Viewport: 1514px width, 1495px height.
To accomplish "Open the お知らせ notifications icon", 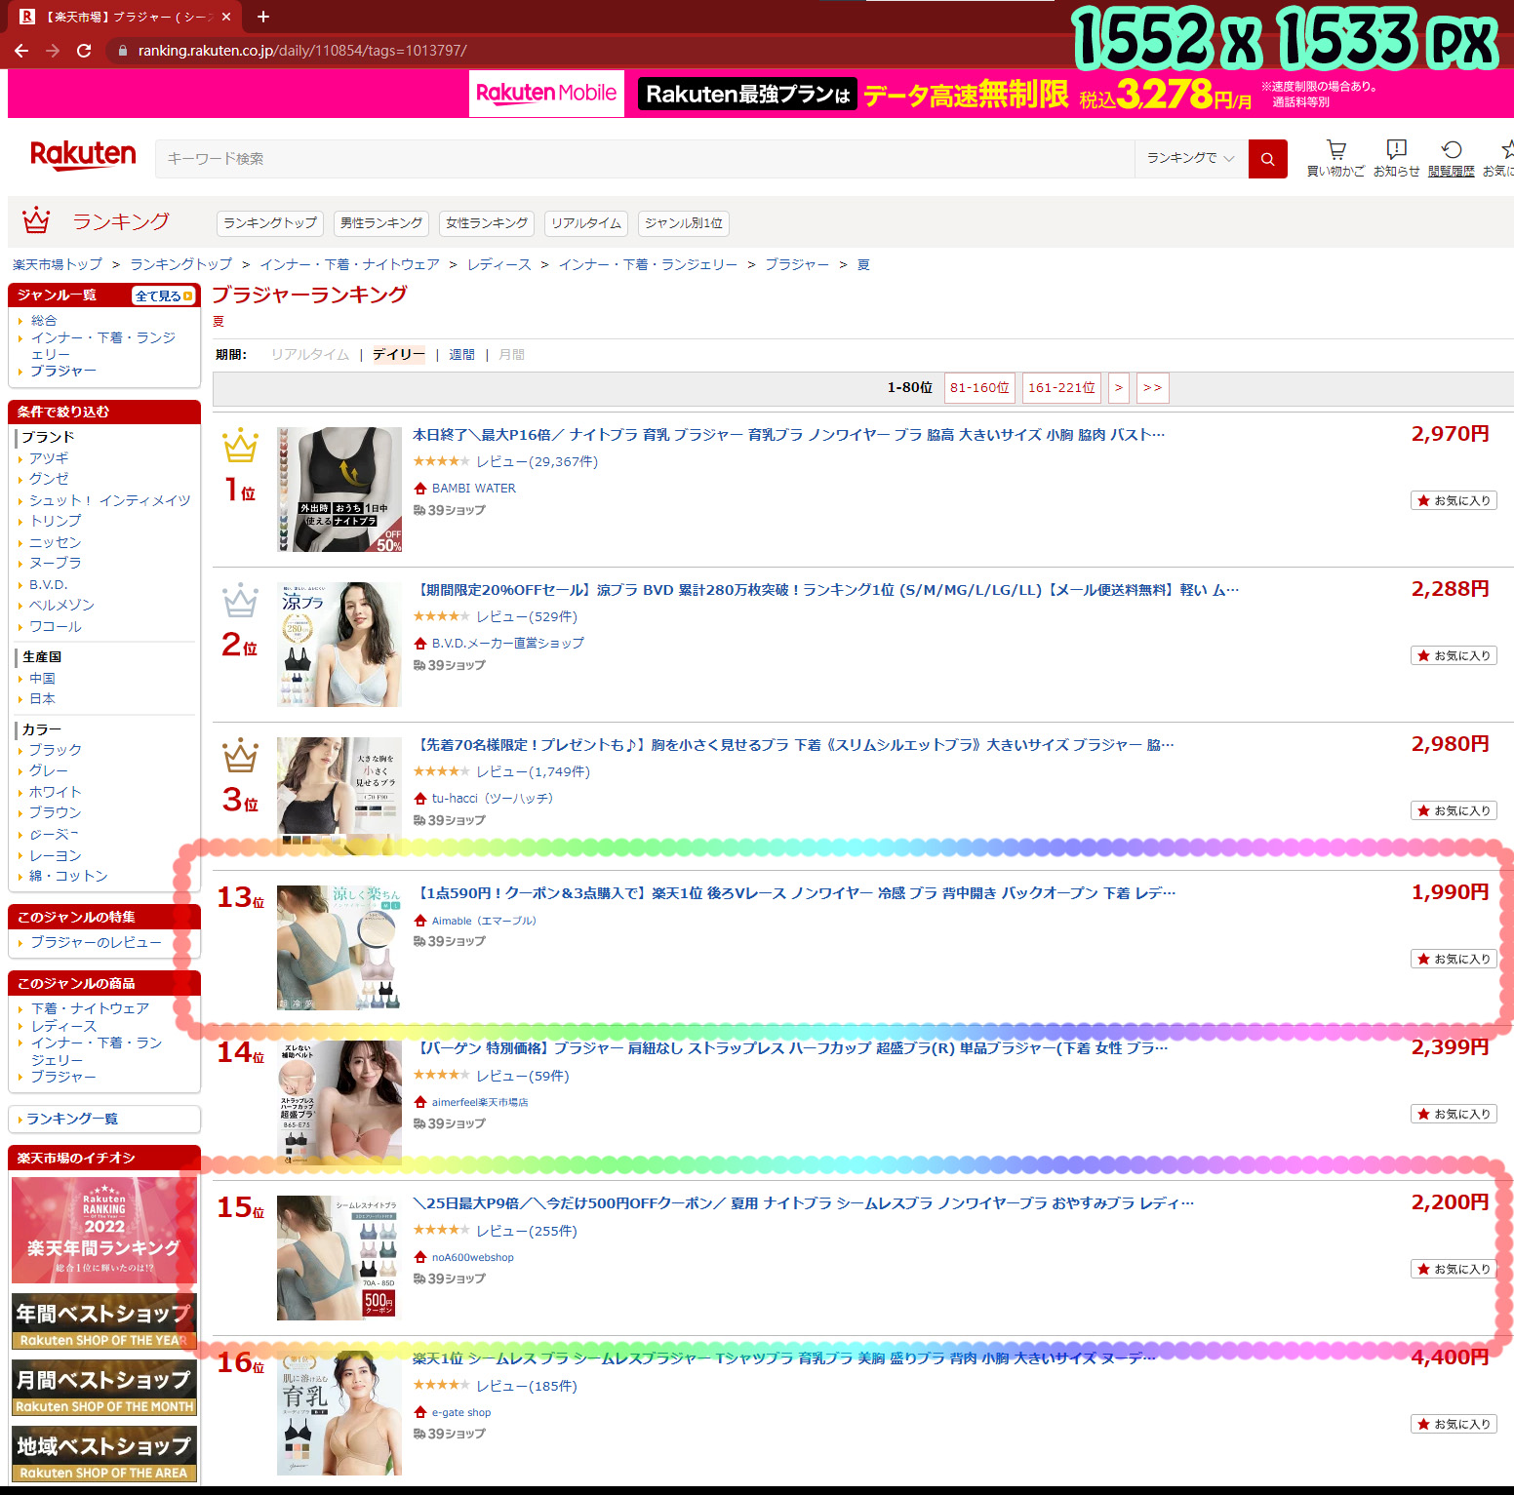I will click(1396, 158).
